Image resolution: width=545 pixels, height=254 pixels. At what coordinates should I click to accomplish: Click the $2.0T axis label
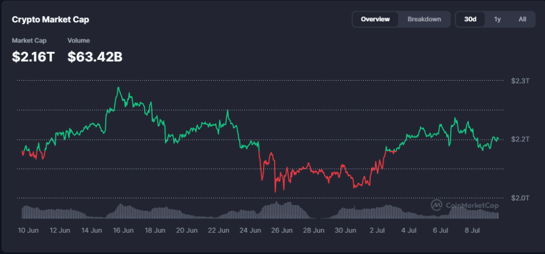(520, 198)
